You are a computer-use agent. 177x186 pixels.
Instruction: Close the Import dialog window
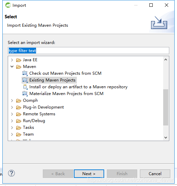[x=167, y=5]
